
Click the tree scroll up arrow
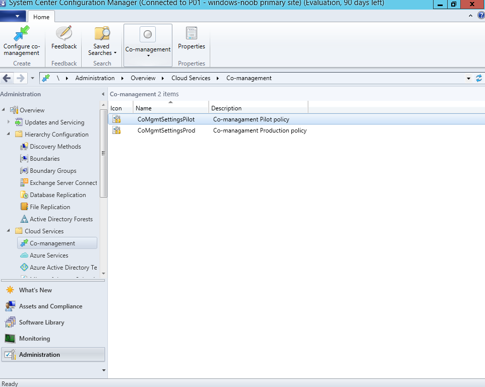click(103, 105)
